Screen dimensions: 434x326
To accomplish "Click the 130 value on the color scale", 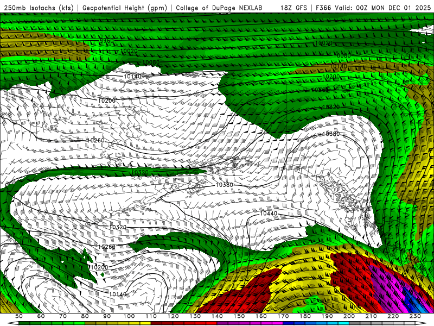I will (x=195, y=316).
